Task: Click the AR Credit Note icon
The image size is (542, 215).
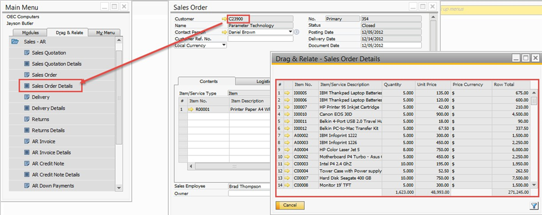Action: pos(27,164)
